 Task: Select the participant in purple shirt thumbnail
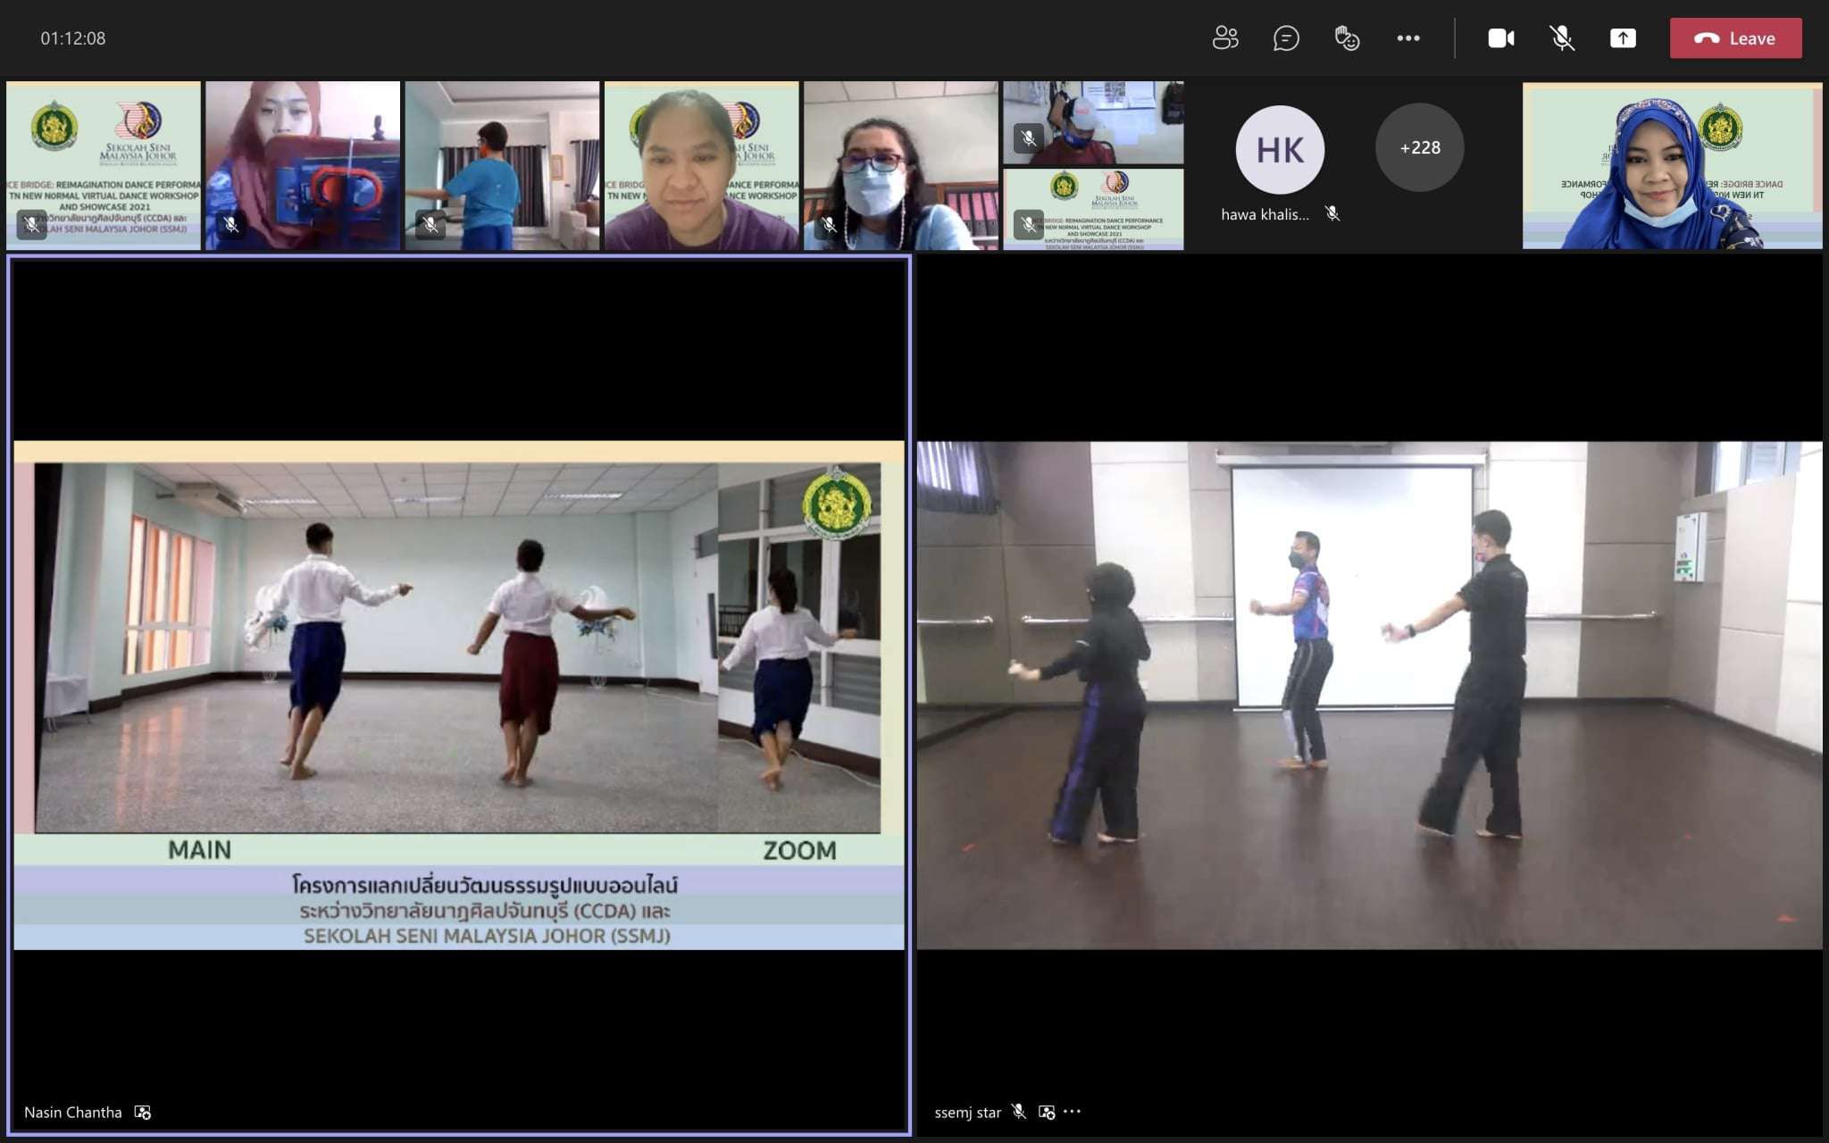(701, 166)
